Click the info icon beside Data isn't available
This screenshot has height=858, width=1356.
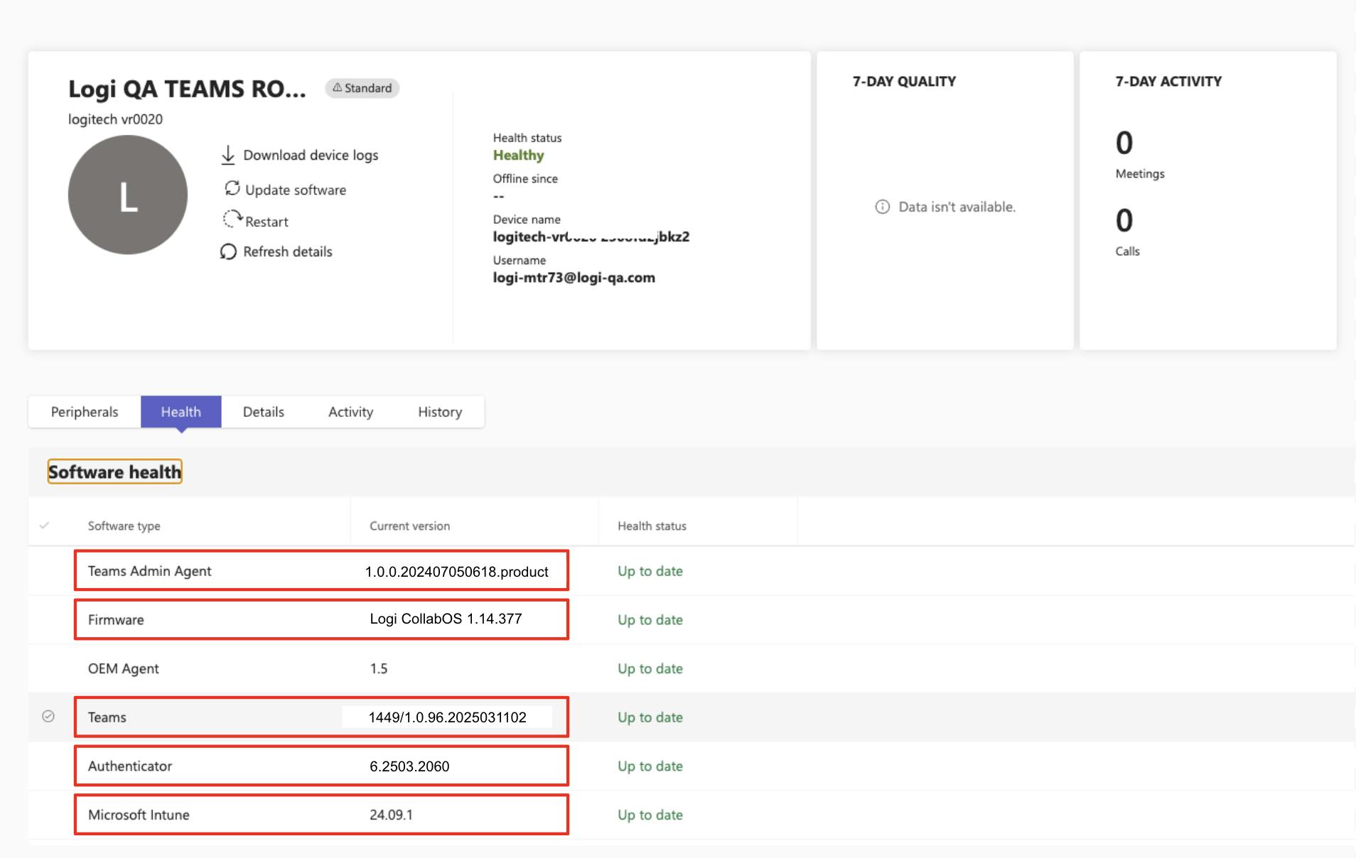[x=882, y=207]
